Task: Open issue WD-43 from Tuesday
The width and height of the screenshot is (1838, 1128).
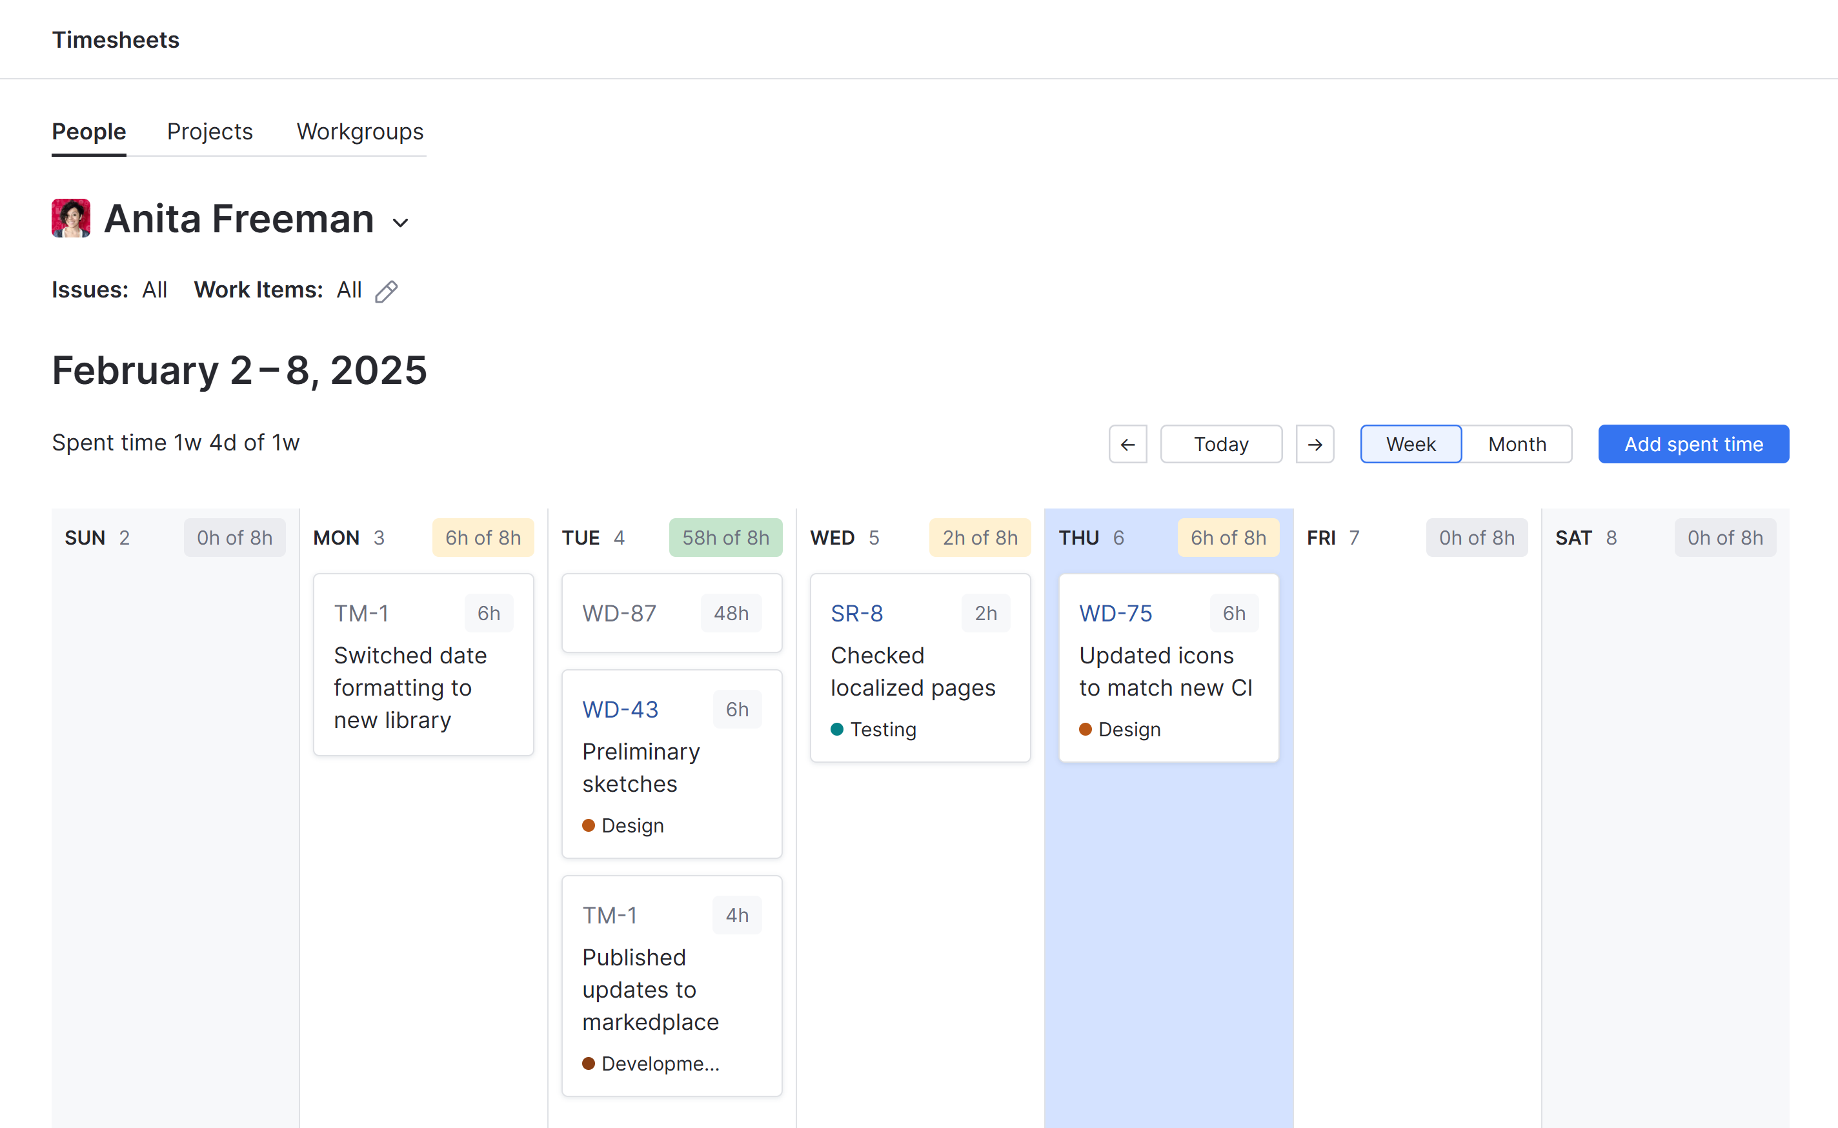Action: click(x=620, y=709)
